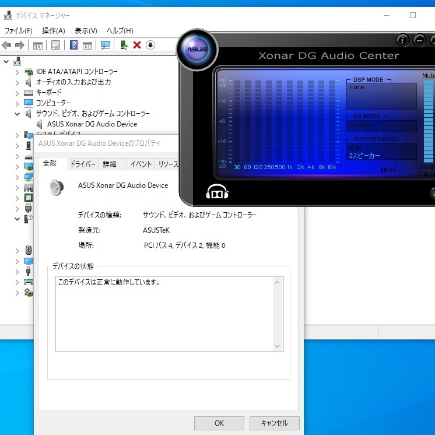Screen dimensions: 435x435
Task: Click the down arrow of device status scrollbar
Action: 277,346
